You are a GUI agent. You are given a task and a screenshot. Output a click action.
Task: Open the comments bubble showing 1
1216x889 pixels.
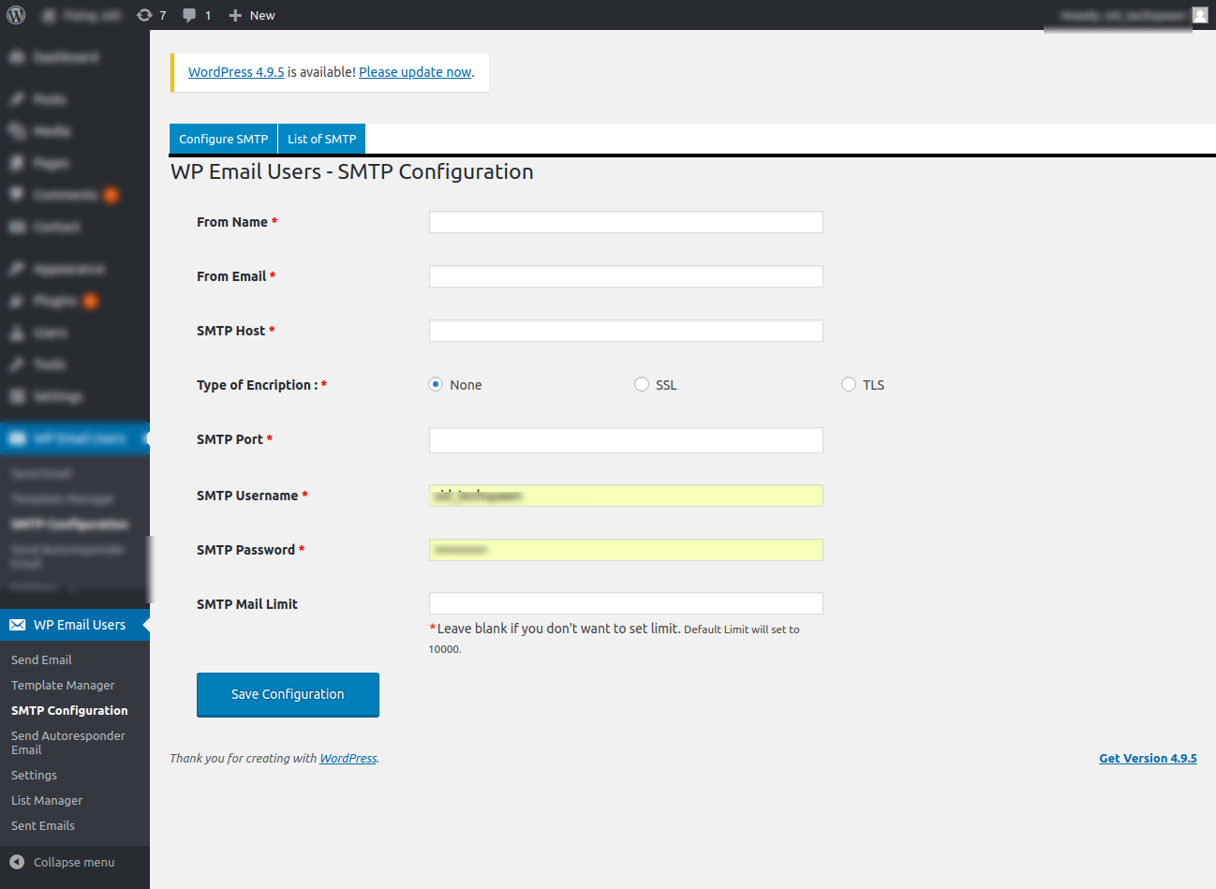197,15
